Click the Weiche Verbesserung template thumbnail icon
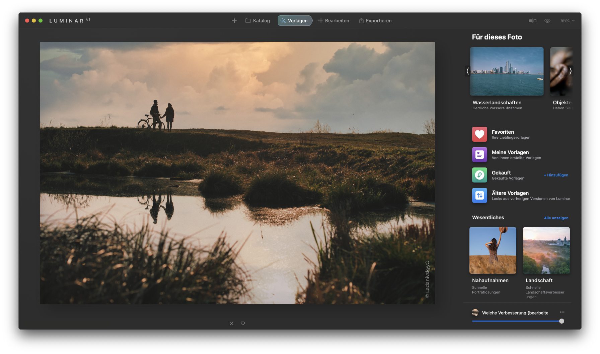The height and width of the screenshot is (354, 600). coord(475,313)
